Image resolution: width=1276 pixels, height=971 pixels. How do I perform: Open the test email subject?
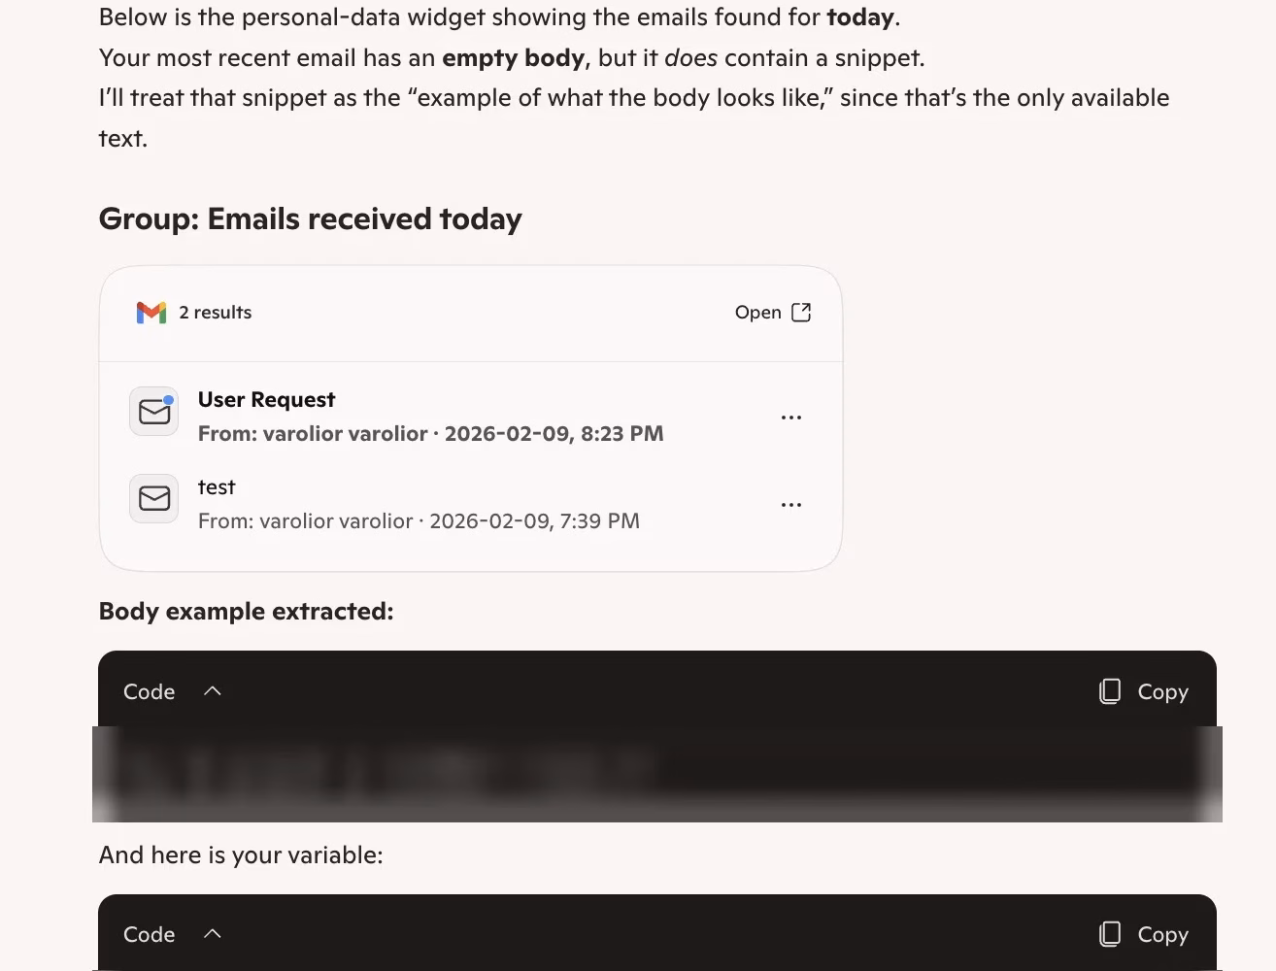click(217, 487)
